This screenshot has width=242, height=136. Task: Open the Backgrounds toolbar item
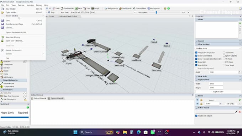tap(111, 9)
